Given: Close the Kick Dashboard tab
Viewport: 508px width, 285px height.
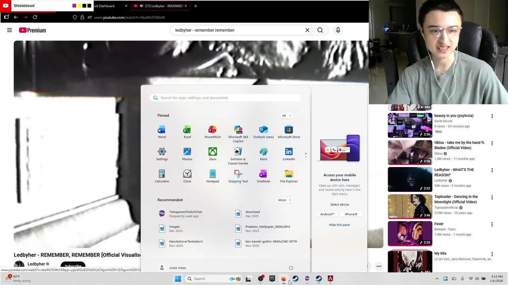Looking at the screenshot, I should (126, 6).
